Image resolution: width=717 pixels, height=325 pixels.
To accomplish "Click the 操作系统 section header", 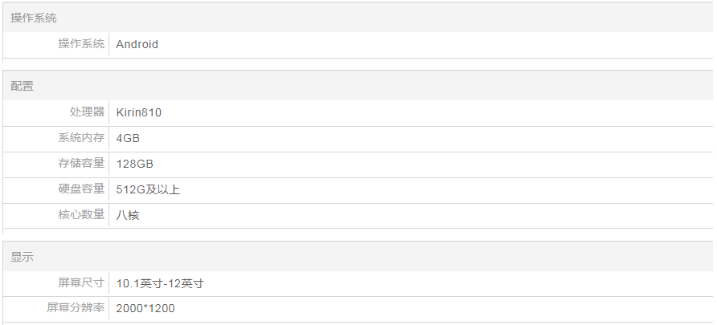I will coord(34,18).
